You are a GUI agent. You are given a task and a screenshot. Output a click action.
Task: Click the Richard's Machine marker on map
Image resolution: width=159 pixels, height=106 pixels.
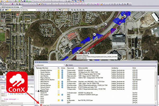[x=84, y=52]
